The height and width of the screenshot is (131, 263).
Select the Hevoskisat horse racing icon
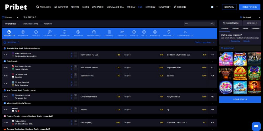coord(169,32)
